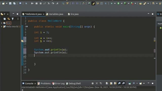Click the Step Into icon
This screenshot has width=162, height=91.
coord(49,4)
